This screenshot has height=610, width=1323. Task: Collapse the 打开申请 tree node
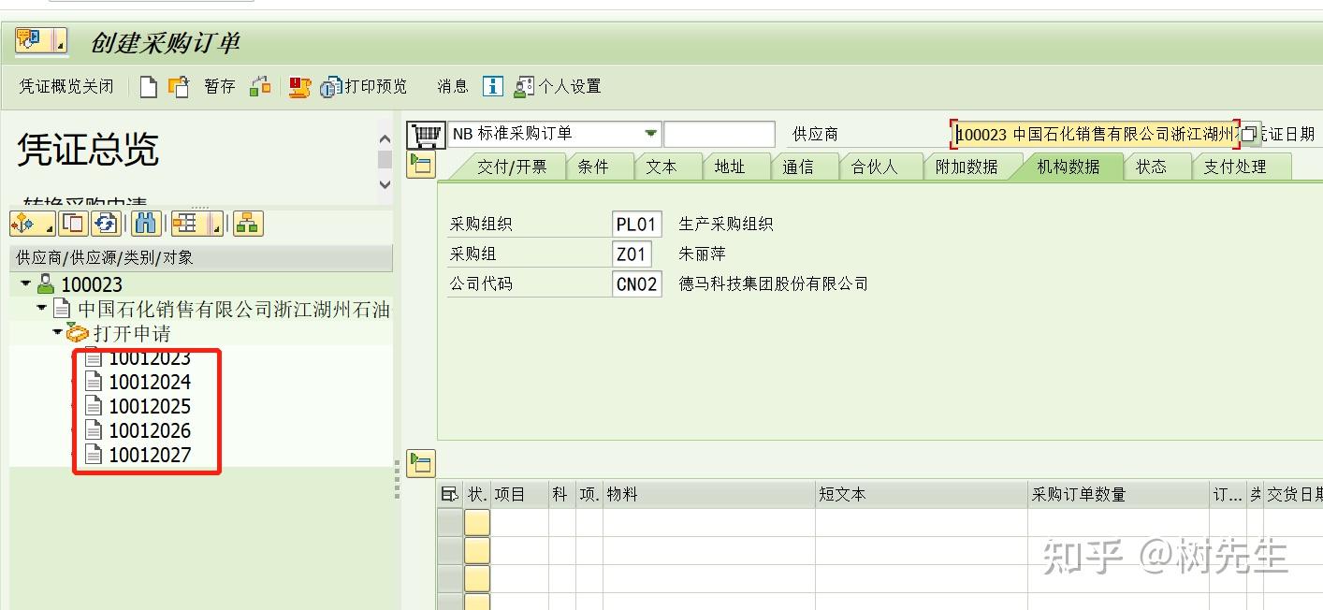[56, 331]
